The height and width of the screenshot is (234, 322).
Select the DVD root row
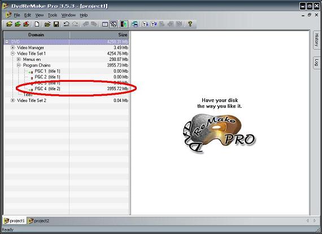coord(67,42)
